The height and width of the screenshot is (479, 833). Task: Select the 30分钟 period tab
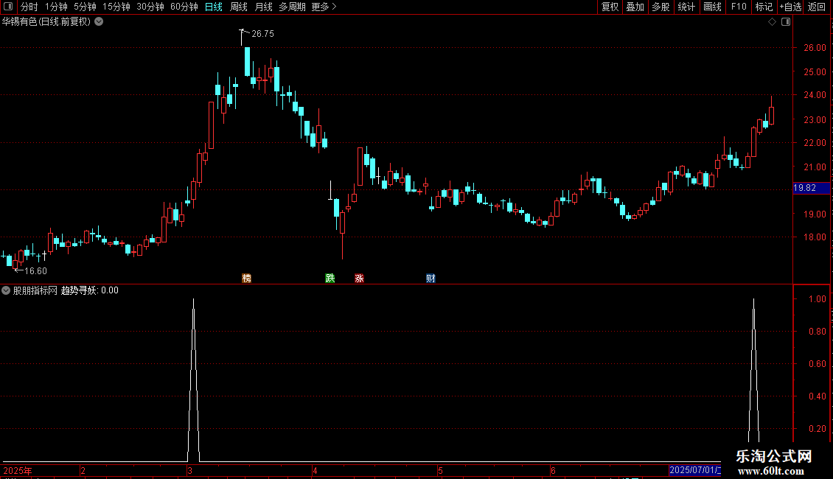pos(150,7)
